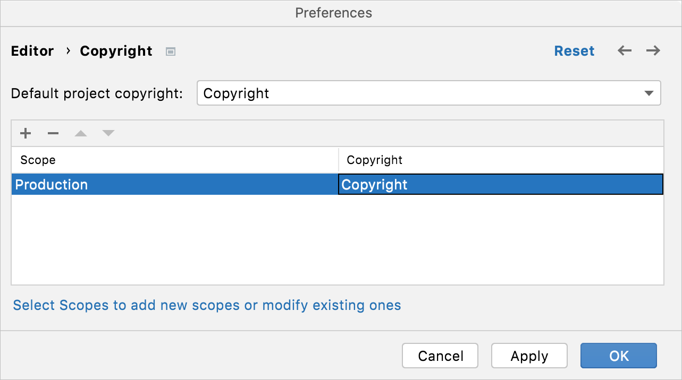Add a new copyright scope entry
This screenshot has height=380, width=682.
click(25, 133)
